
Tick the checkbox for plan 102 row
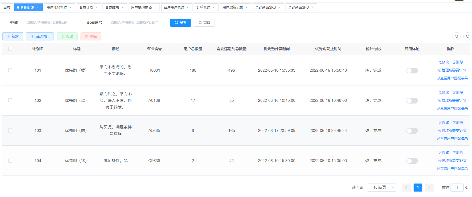point(10,100)
